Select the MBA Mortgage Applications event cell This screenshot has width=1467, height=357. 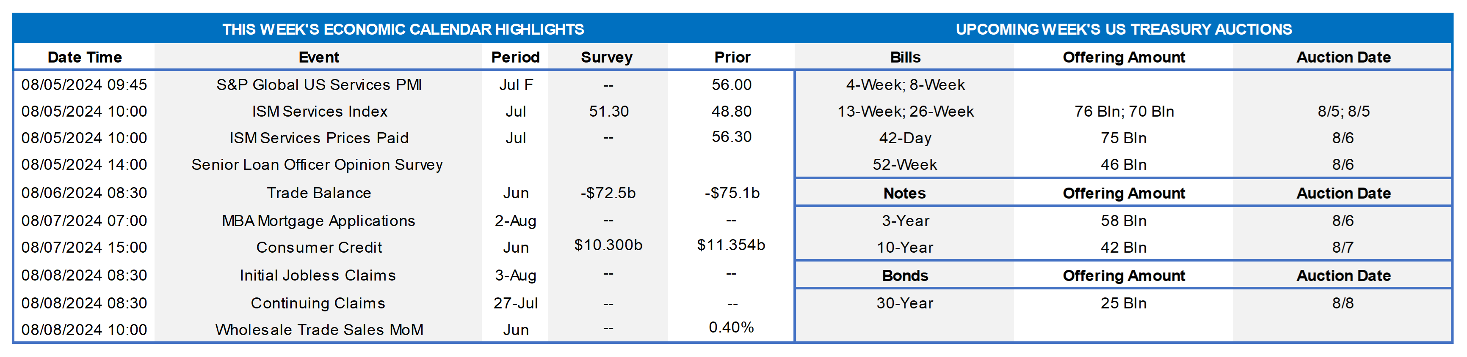point(318,221)
